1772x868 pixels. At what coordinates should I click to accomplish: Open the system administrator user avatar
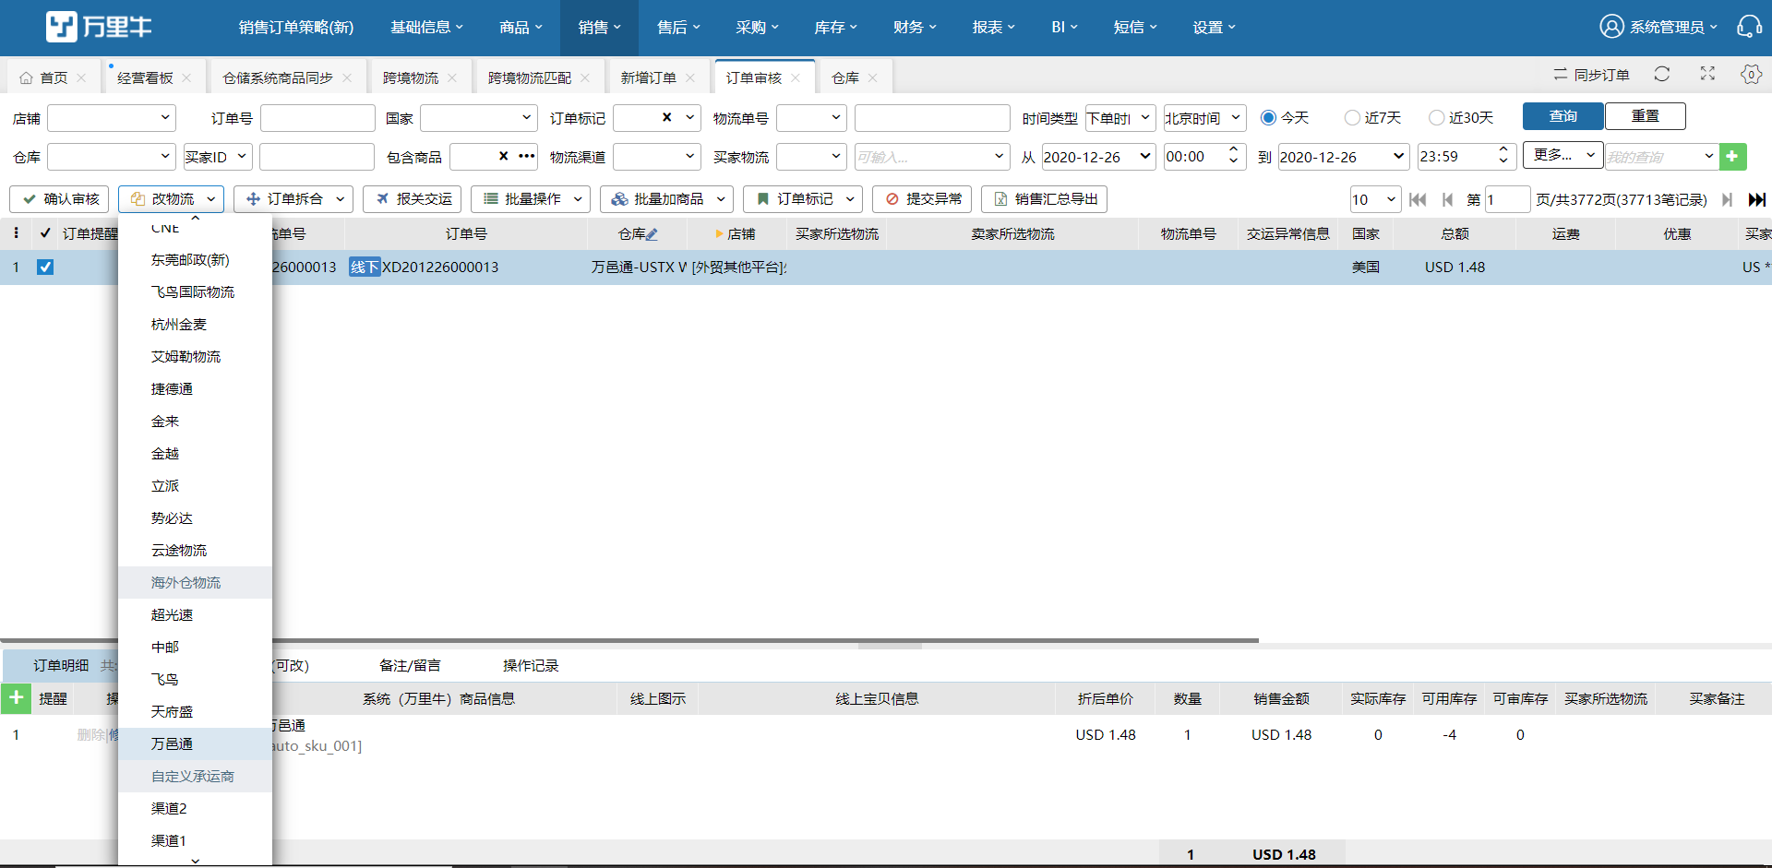[x=1611, y=27]
